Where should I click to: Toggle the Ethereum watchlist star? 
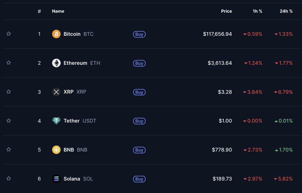pyautogui.click(x=9, y=62)
